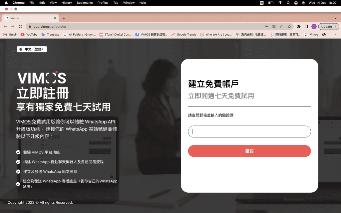
Task: Reload the page with the refresh icon
Action: coord(20,27)
